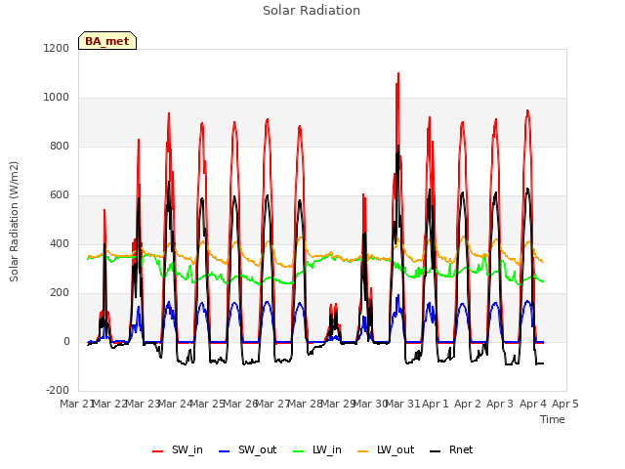The height and width of the screenshot is (469, 625).
Task: Click the Time x-axis label
Action: 553,419
